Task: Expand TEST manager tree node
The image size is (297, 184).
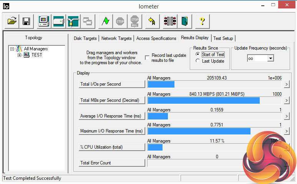Action: [x=19, y=55]
